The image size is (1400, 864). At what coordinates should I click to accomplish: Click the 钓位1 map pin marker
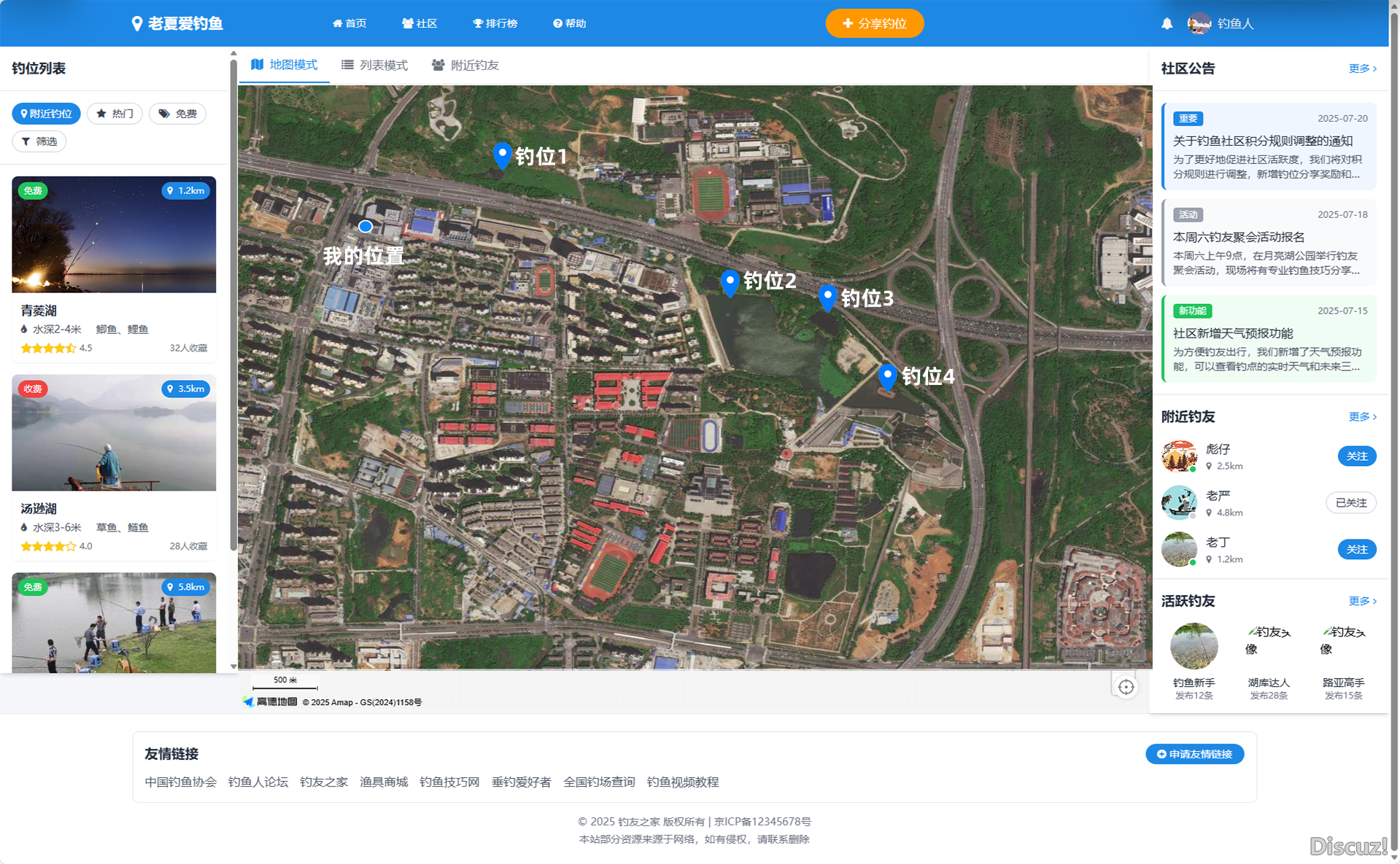click(x=502, y=155)
